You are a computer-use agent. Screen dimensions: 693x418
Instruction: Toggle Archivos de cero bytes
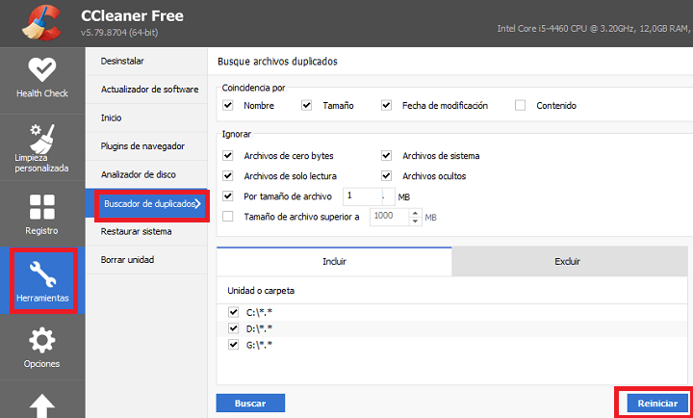pyautogui.click(x=227, y=156)
